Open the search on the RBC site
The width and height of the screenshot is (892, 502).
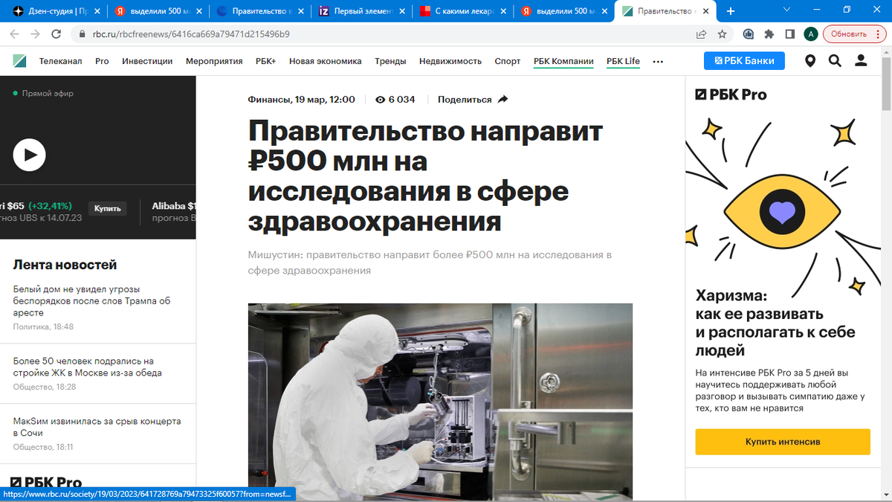(x=836, y=61)
